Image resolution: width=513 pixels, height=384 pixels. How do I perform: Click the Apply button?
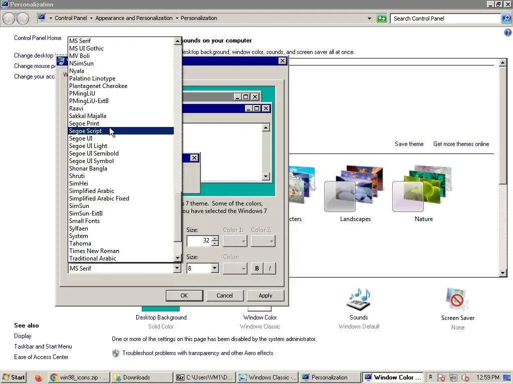point(266,295)
